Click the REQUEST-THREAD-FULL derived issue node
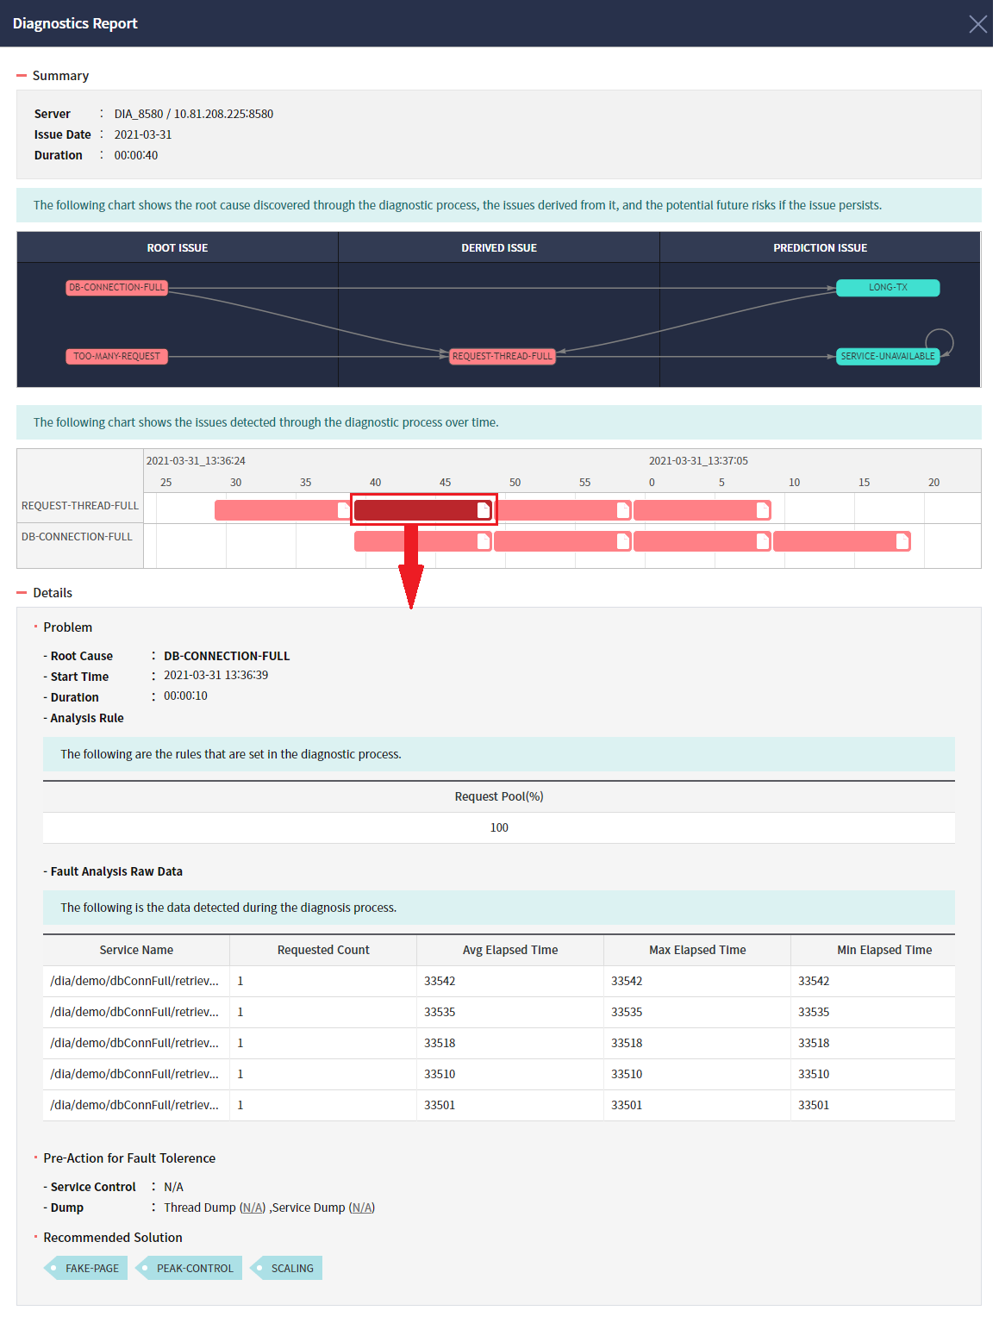Screen dimensions: 999x1323 pos(503,356)
